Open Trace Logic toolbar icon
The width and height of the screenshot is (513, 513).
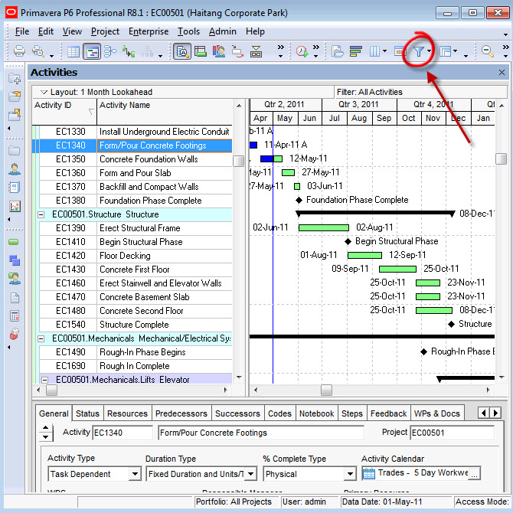(129, 51)
